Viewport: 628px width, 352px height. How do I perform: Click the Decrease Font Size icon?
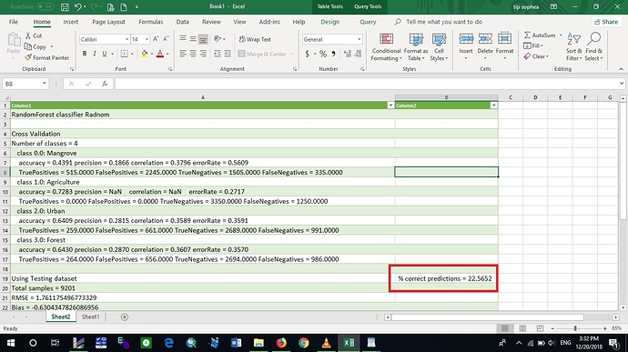[x=166, y=39]
